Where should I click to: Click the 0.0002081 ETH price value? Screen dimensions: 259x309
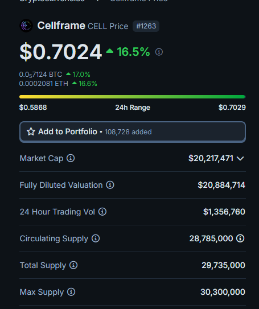(x=44, y=84)
